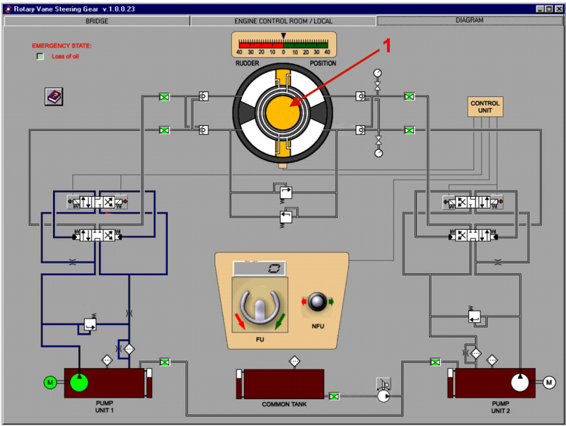Select the DIAGRAM tab
The height and width of the screenshot is (426, 566).
pyautogui.click(x=469, y=21)
